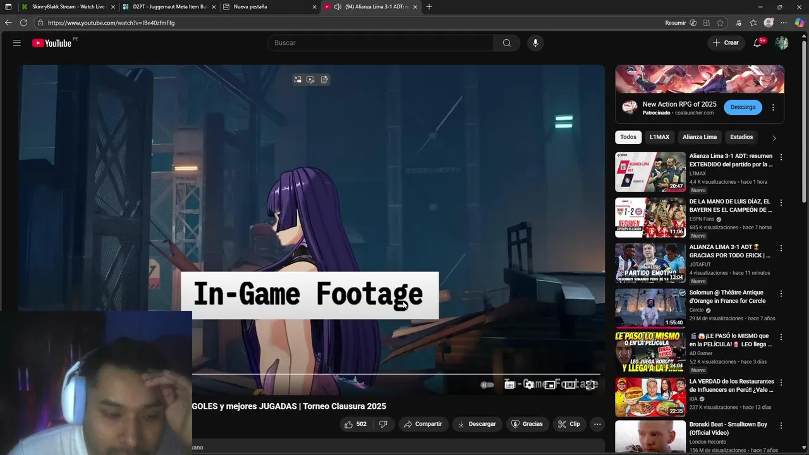Open a new browser tab

point(429,7)
